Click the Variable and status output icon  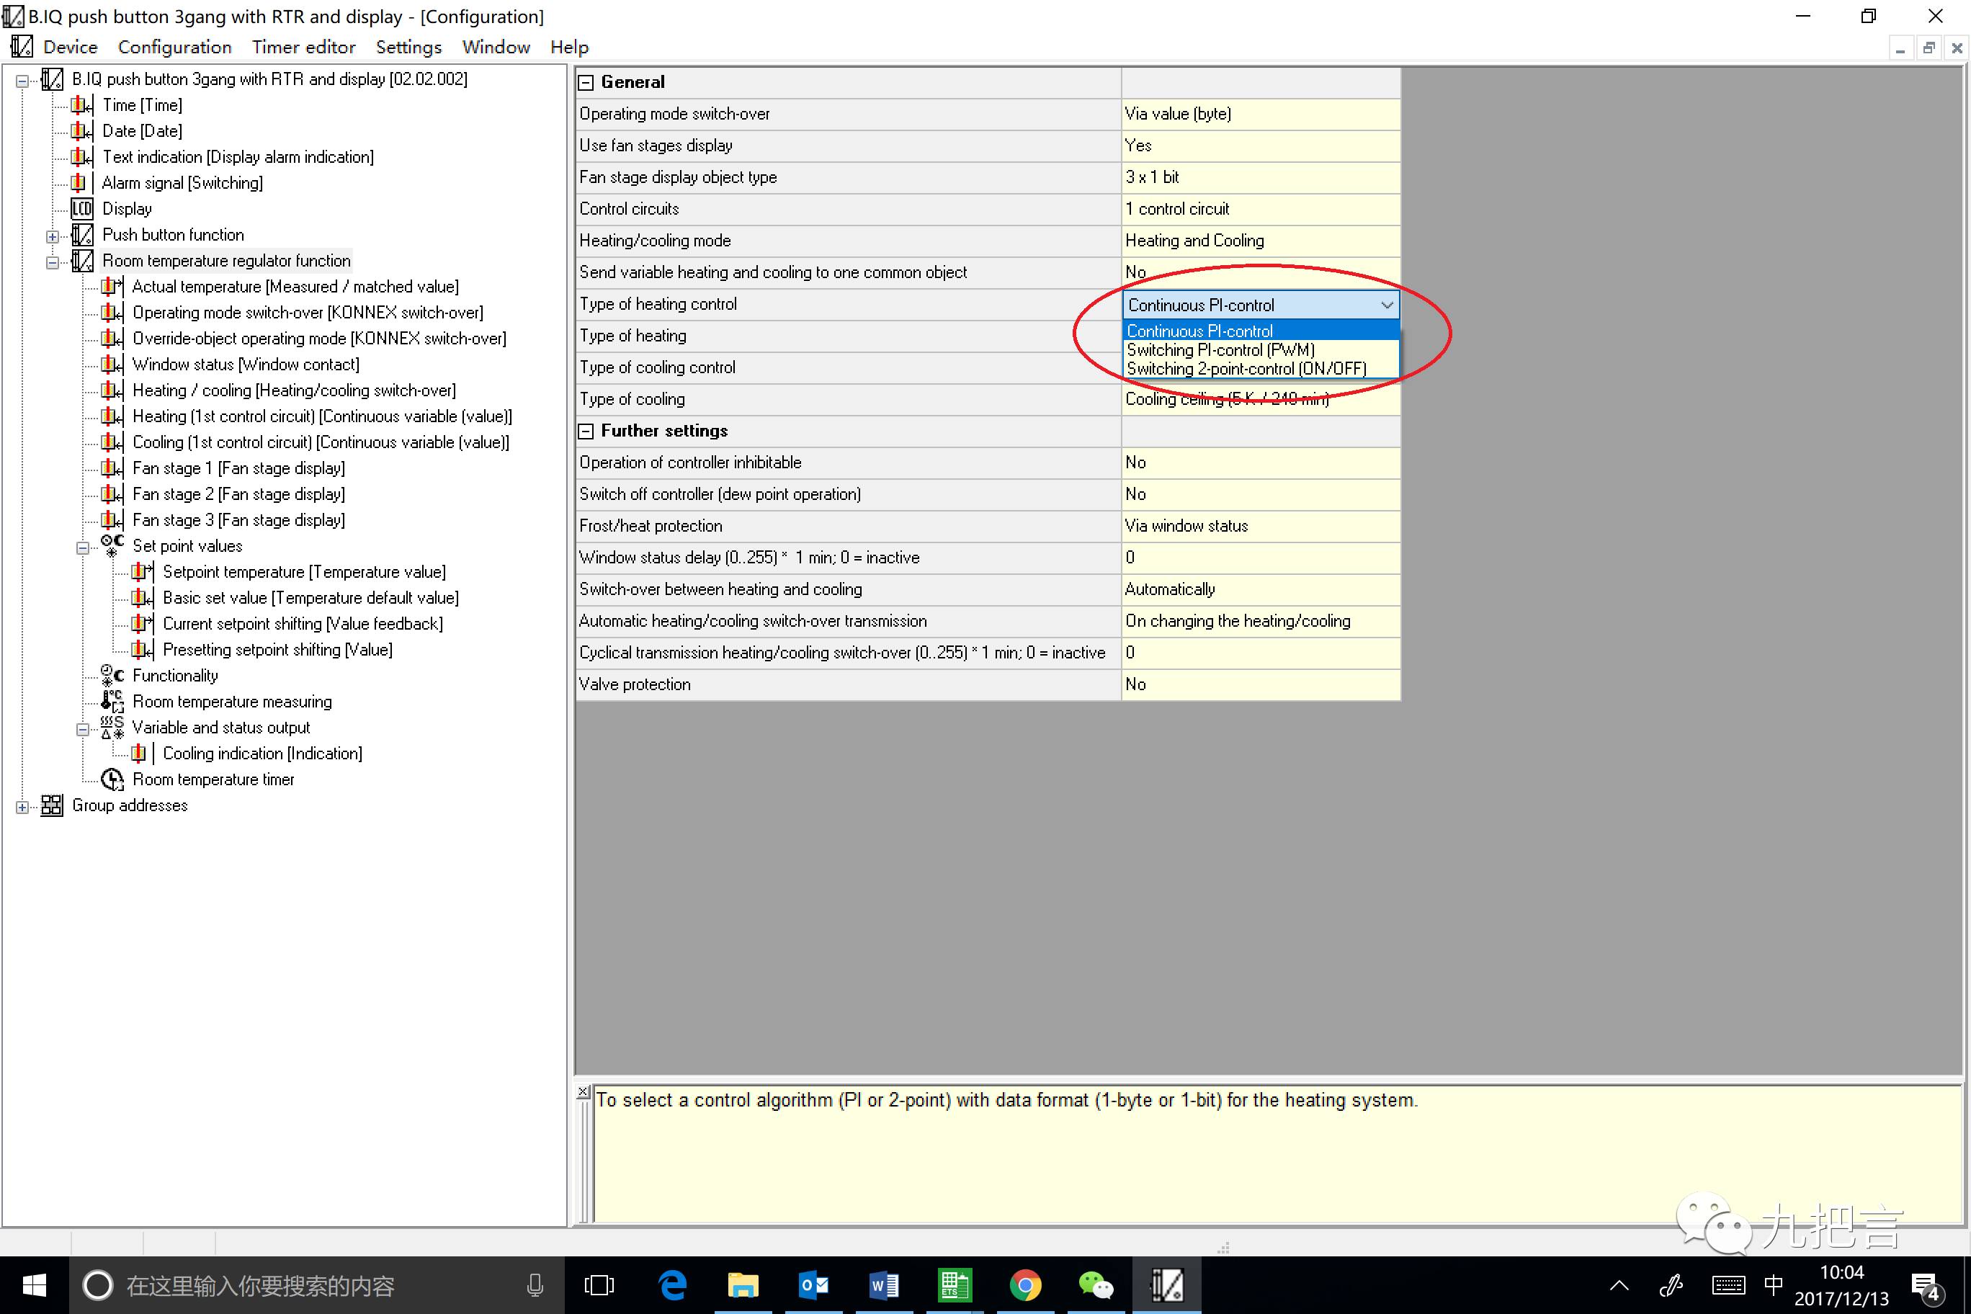[x=112, y=728]
